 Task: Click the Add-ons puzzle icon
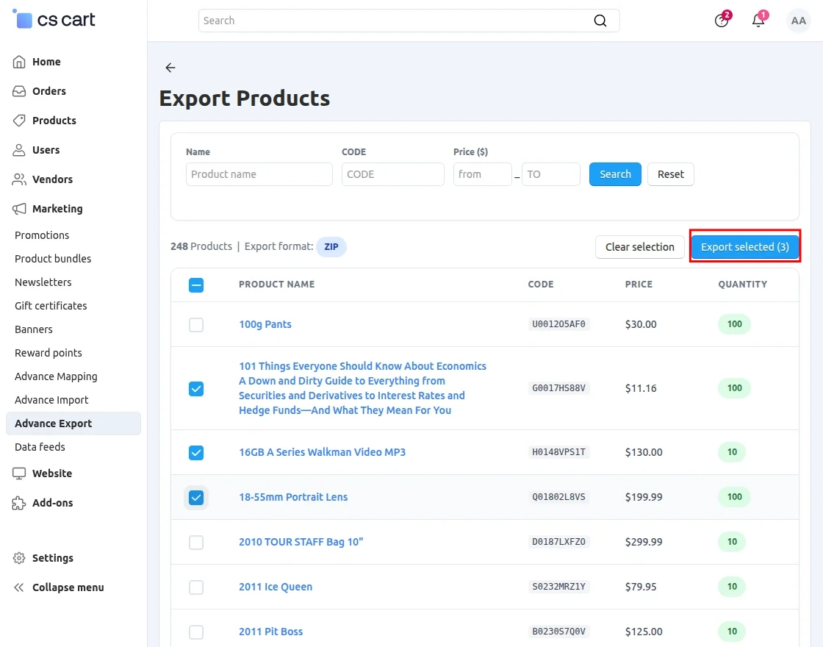[x=19, y=503]
